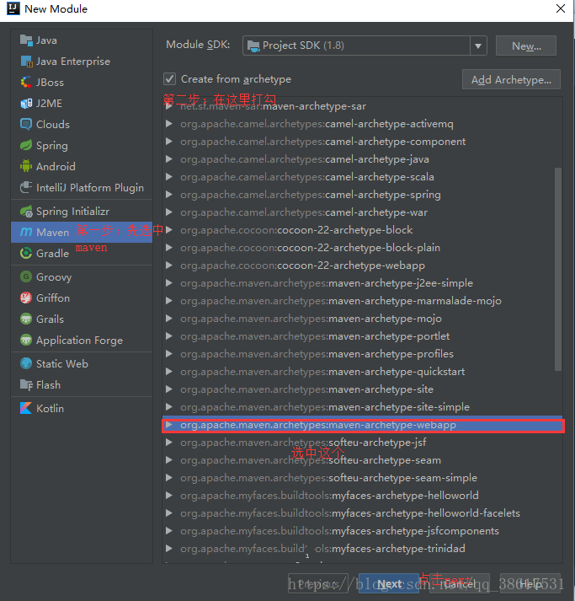
Task: Expand cocoon-22-archetype-block node
Action: pos(169,230)
